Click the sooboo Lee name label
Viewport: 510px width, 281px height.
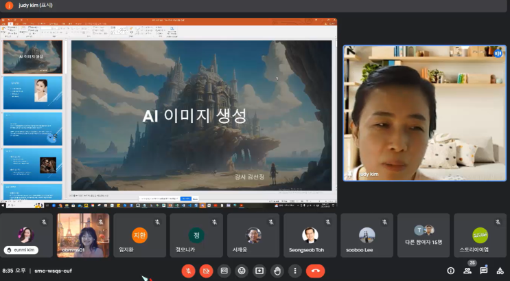pos(360,250)
